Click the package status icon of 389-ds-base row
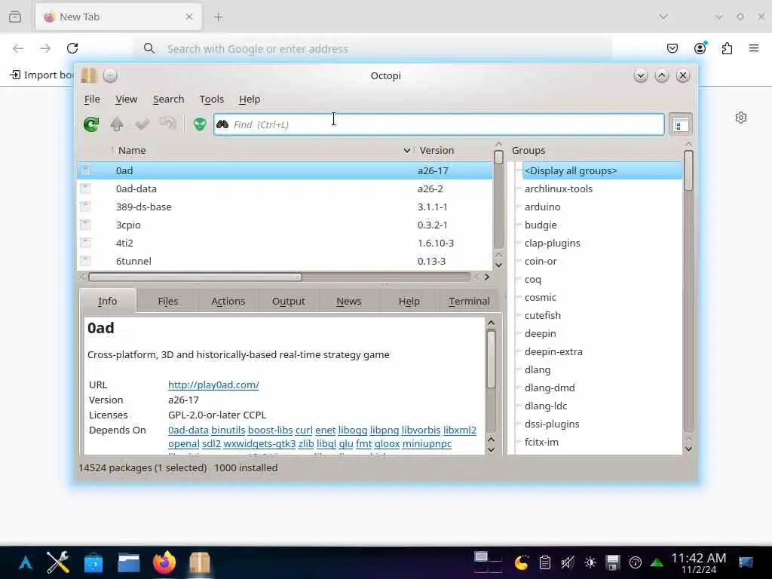 coord(85,207)
